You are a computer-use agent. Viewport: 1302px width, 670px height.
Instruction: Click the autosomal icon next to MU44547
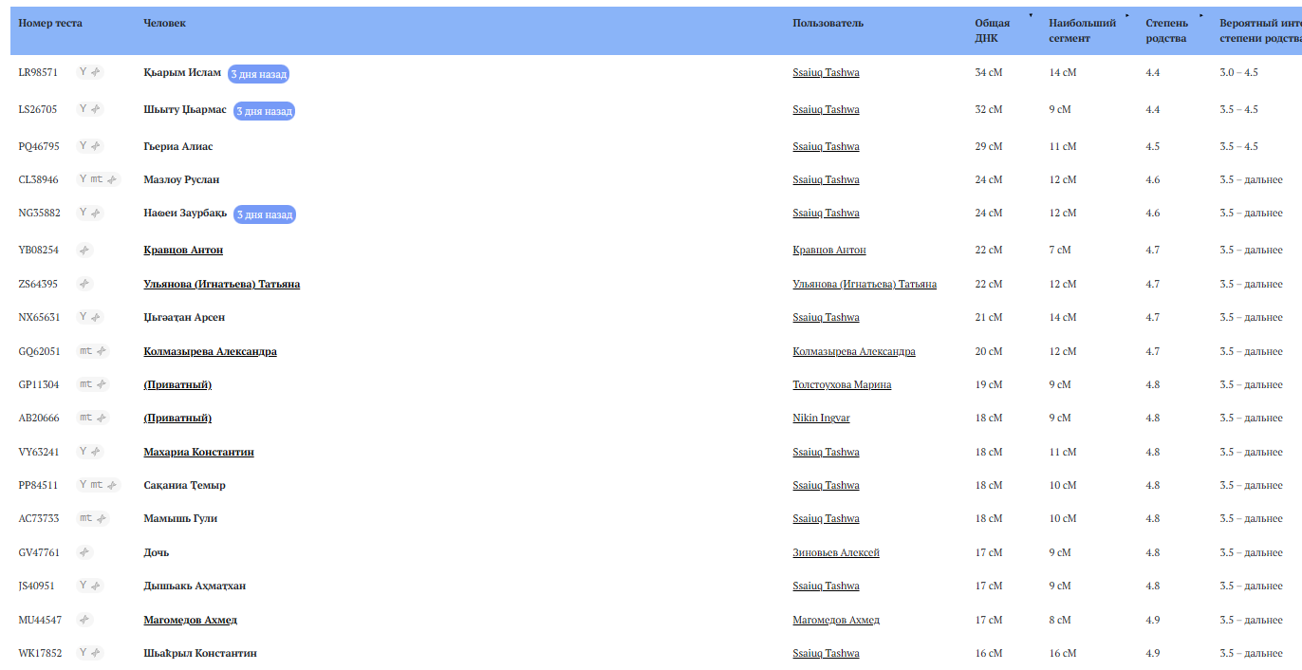point(84,620)
